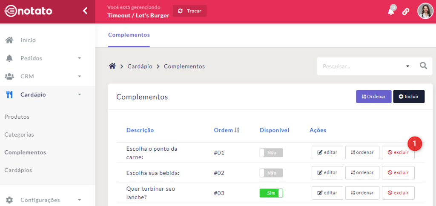Image resolution: width=436 pixels, height=206 pixels.
Task: Open Início from the sidebar
Action: pos(28,40)
